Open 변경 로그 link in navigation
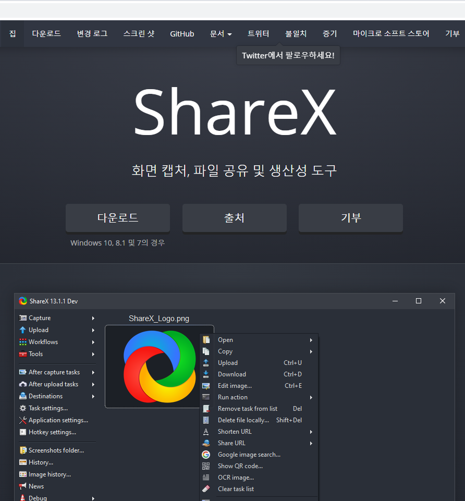Image resolution: width=465 pixels, height=501 pixels. point(92,33)
